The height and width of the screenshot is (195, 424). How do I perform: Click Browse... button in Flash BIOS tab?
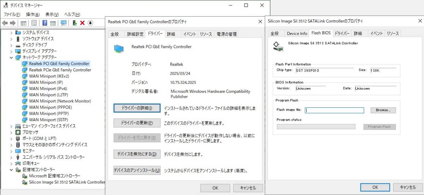pyautogui.click(x=383, y=110)
